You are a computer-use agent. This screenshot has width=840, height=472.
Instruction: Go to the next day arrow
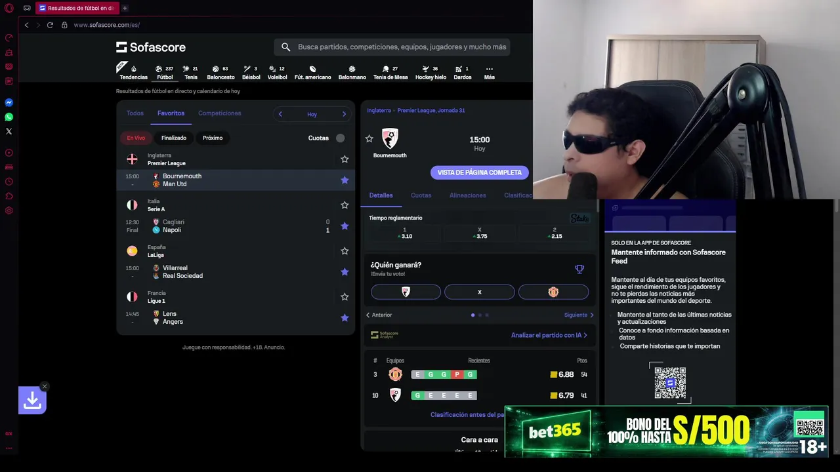(x=344, y=114)
